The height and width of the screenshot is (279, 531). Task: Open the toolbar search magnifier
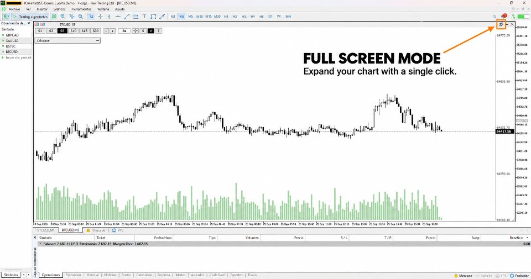494,16
